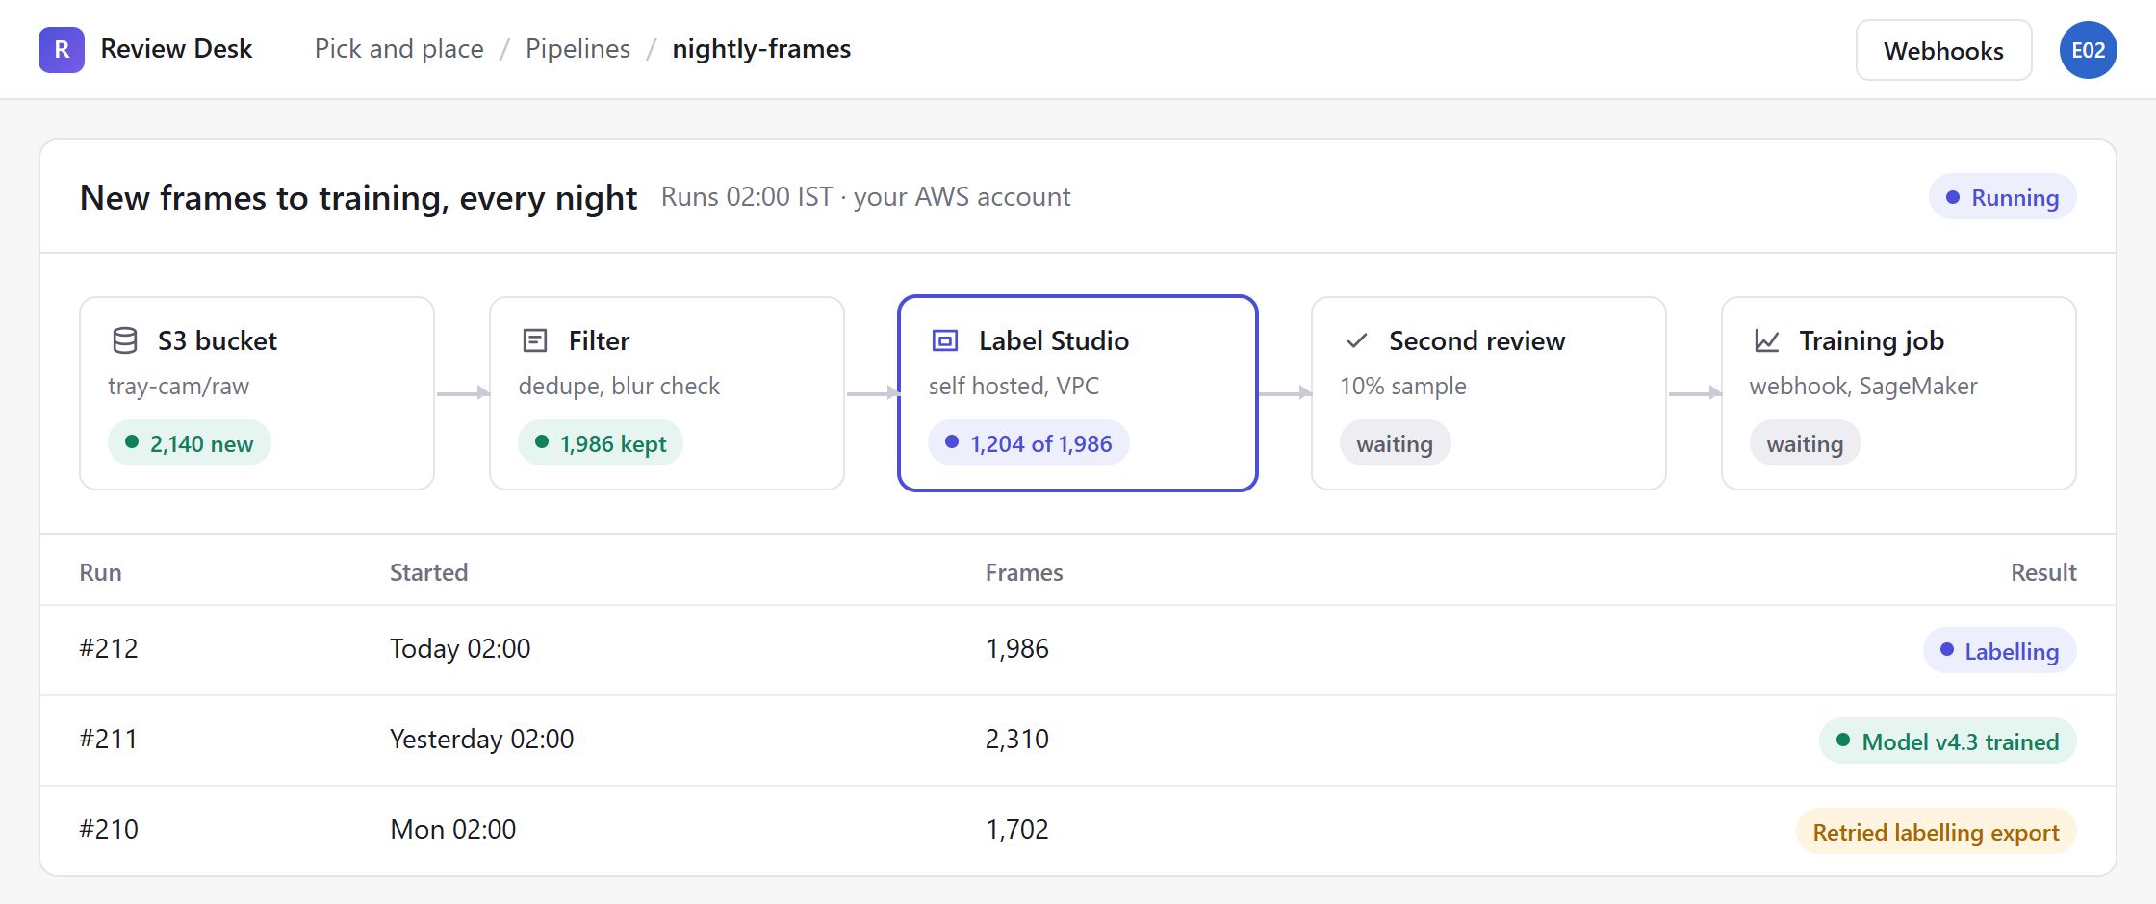Click the Retried labelling export badge
Image resolution: width=2156 pixels, height=904 pixels.
(x=1937, y=832)
